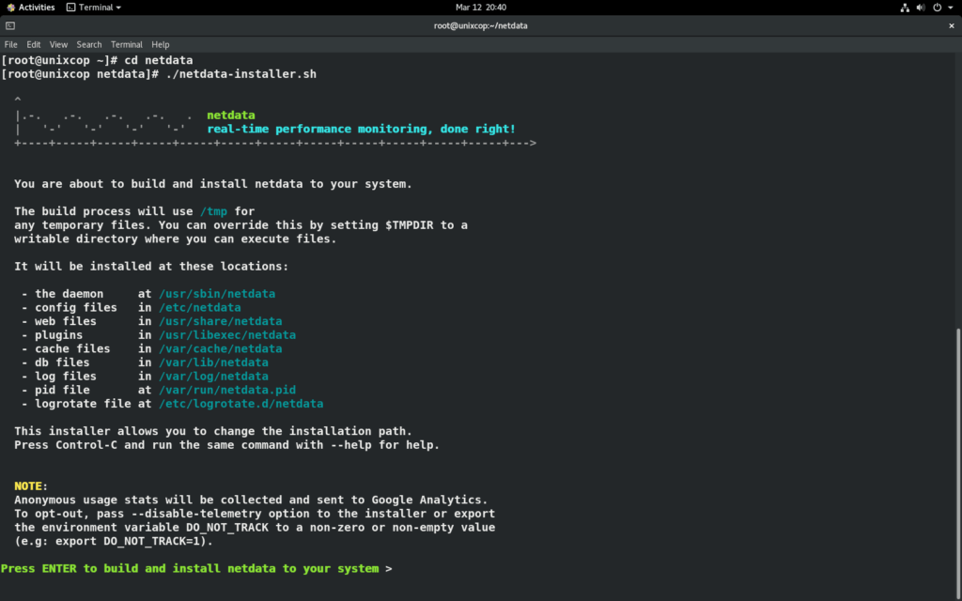962x601 pixels.
Task: Open the Search menu
Action: click(89, 45)
